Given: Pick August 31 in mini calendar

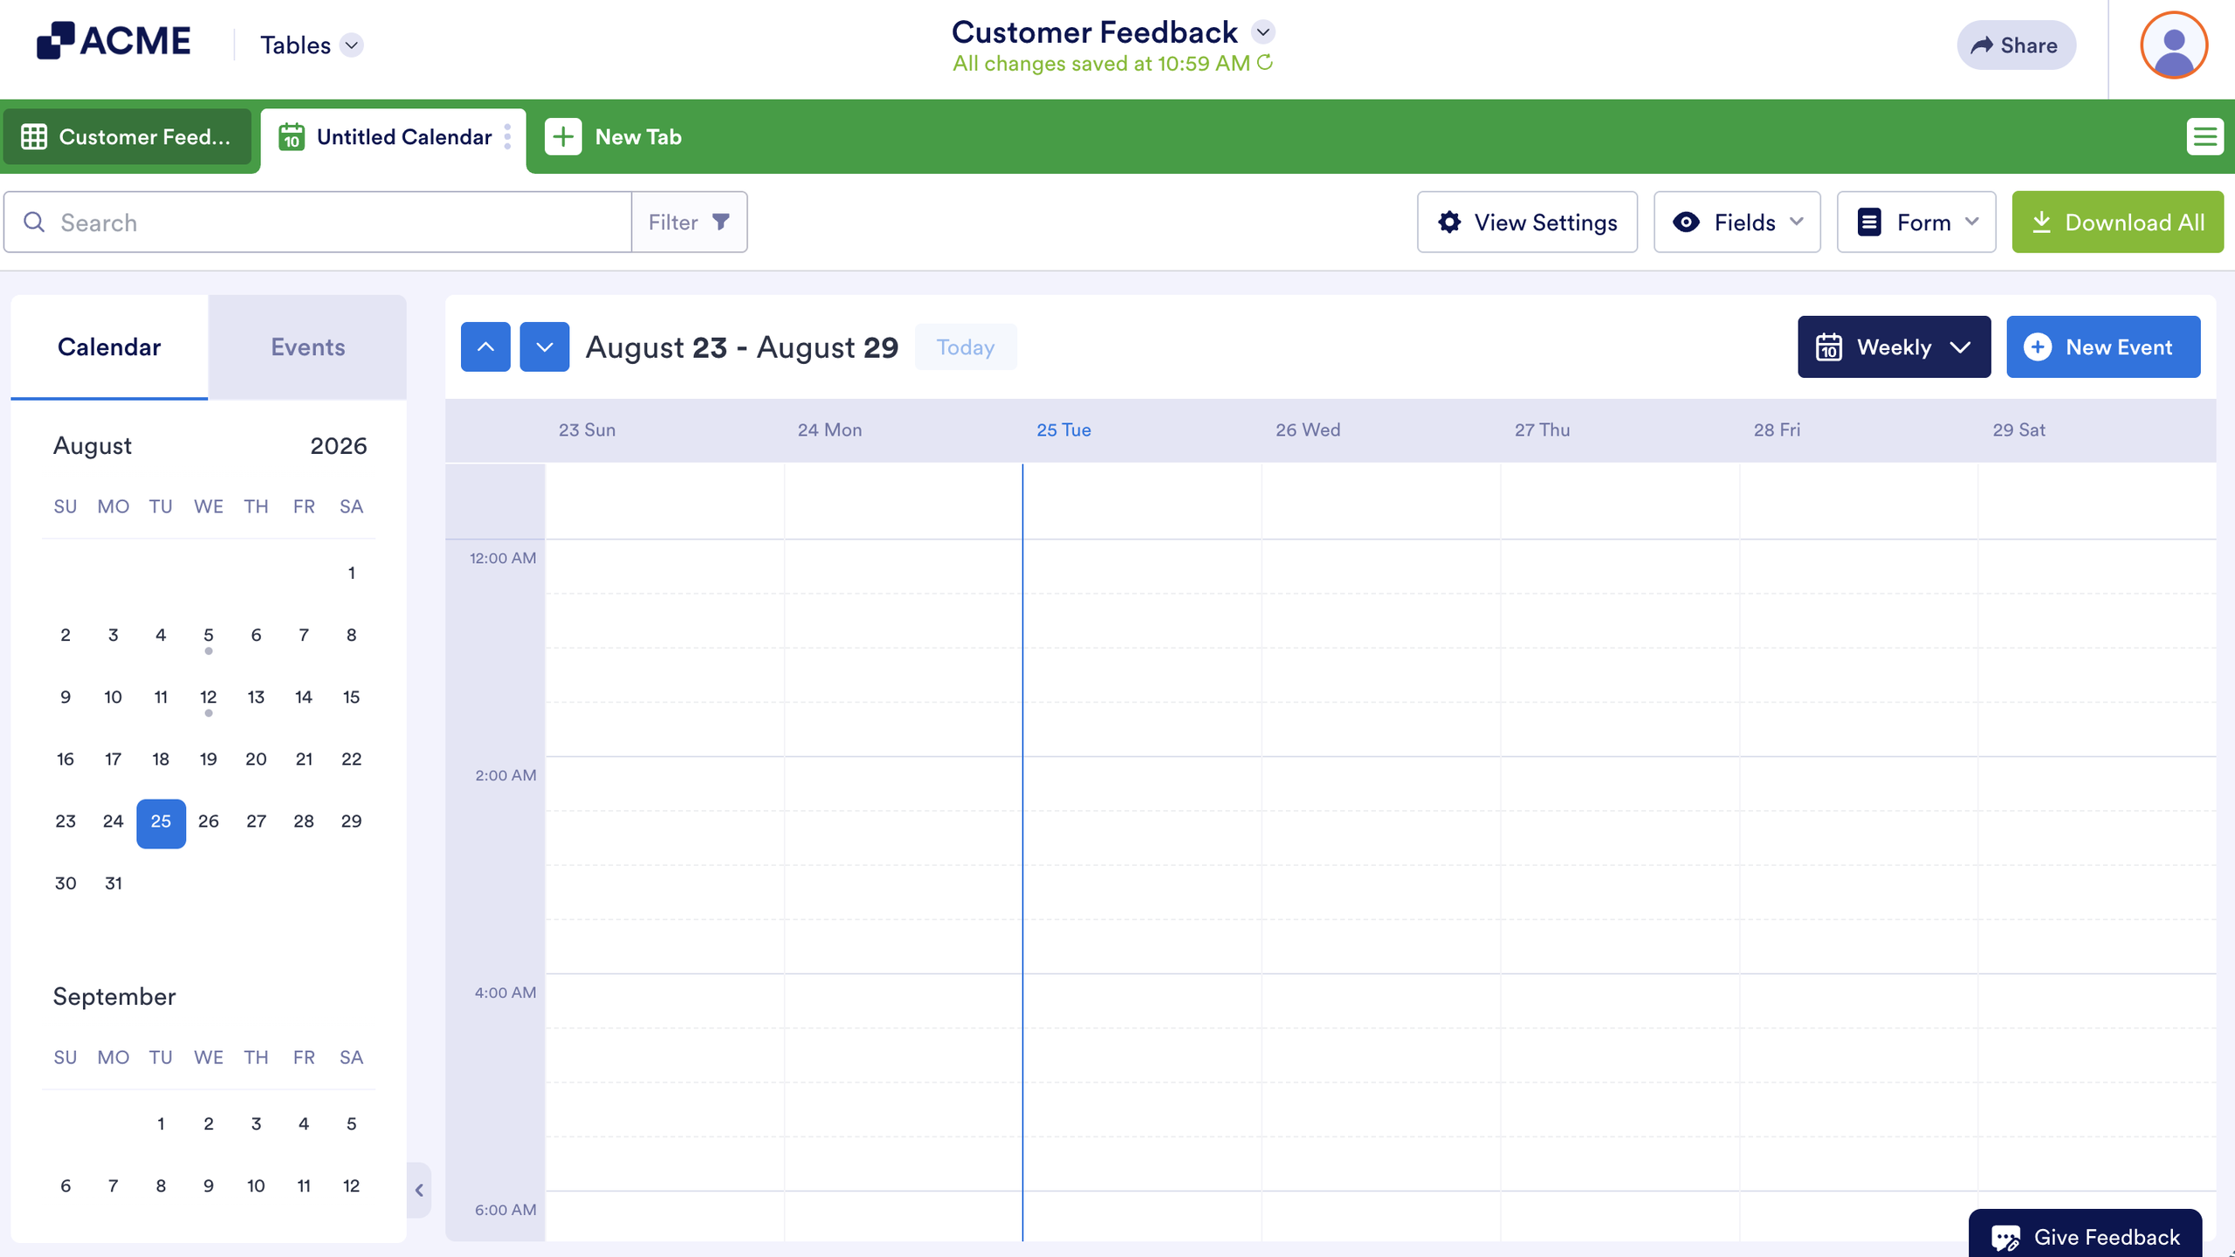Looking at the screenshot, I should click(x=113, y=883).
